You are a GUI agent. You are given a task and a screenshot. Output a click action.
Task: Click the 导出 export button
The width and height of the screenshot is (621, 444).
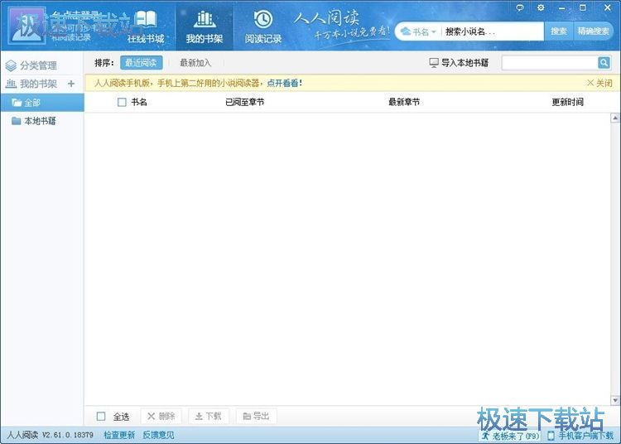[256, 417]
